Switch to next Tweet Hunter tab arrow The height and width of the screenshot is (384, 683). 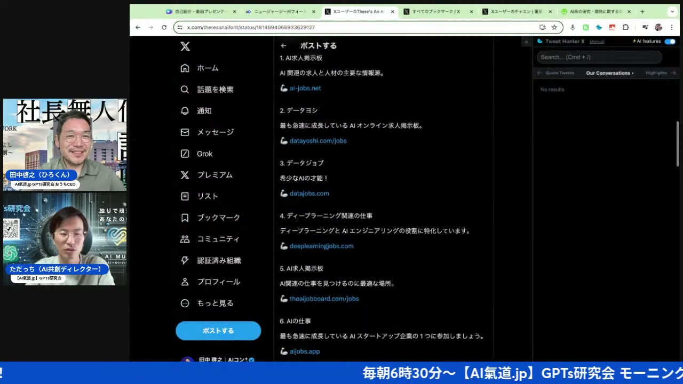pos(673,73)
